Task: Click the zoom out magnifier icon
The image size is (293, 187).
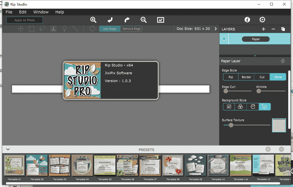Action: (x=144, y=20)
